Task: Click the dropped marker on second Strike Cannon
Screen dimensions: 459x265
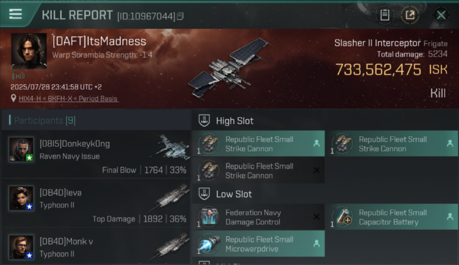Action: pyautogui.click(x=450, y=143)
